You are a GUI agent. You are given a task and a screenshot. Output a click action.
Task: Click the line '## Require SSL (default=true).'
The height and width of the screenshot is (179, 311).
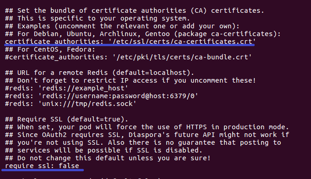66,119
